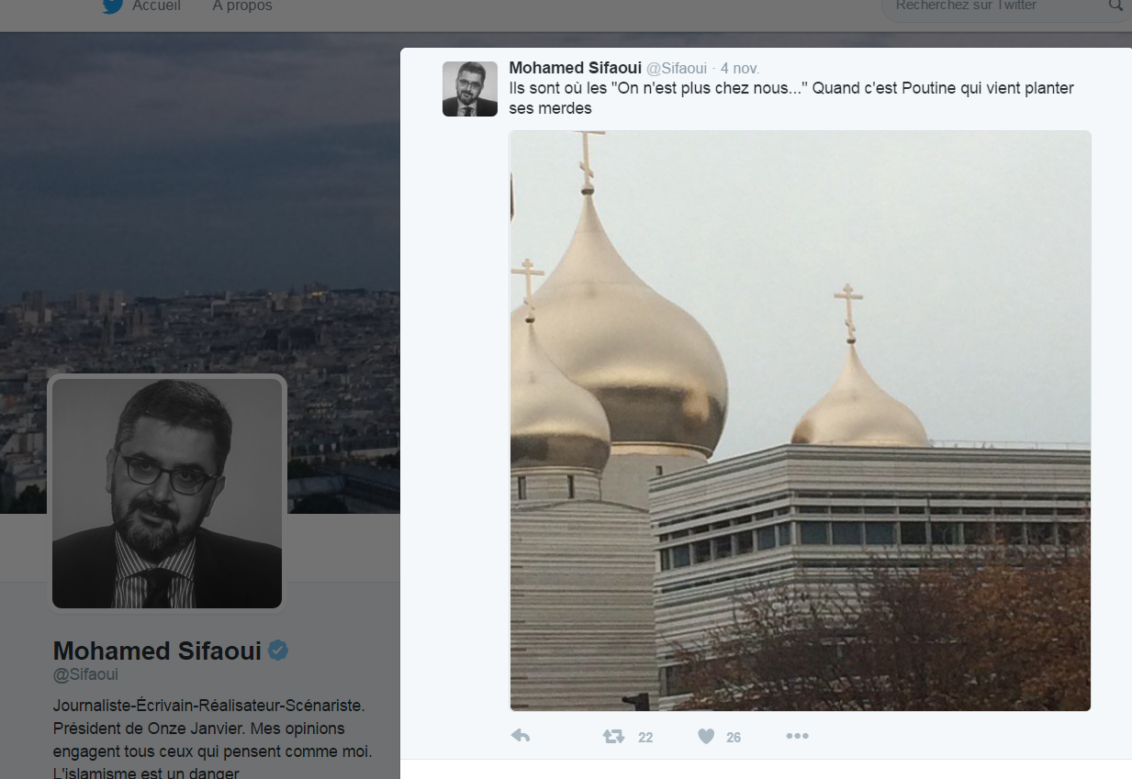Open the tweet's more options ellipsis
This screenshot has height=779, width=1132.
pyautogui.click(x=797, y=736)
